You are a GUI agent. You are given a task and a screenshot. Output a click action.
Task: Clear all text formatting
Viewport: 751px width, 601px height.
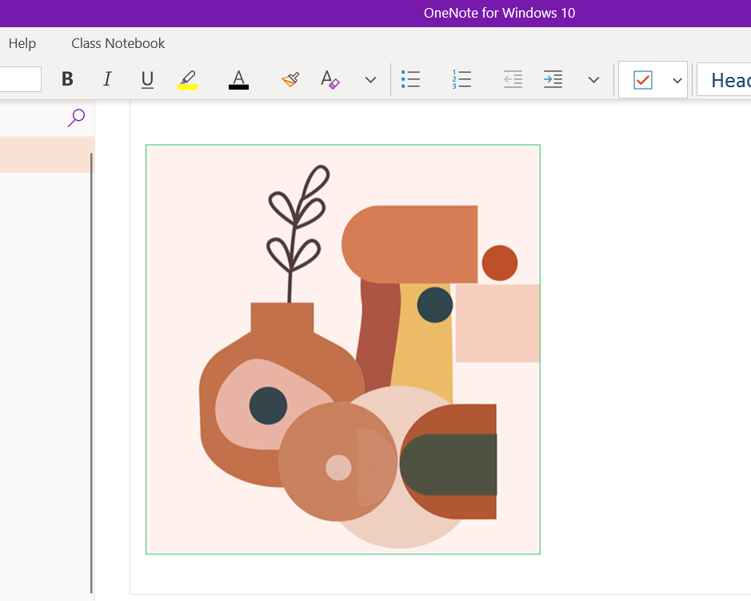[x=330, y=79]
